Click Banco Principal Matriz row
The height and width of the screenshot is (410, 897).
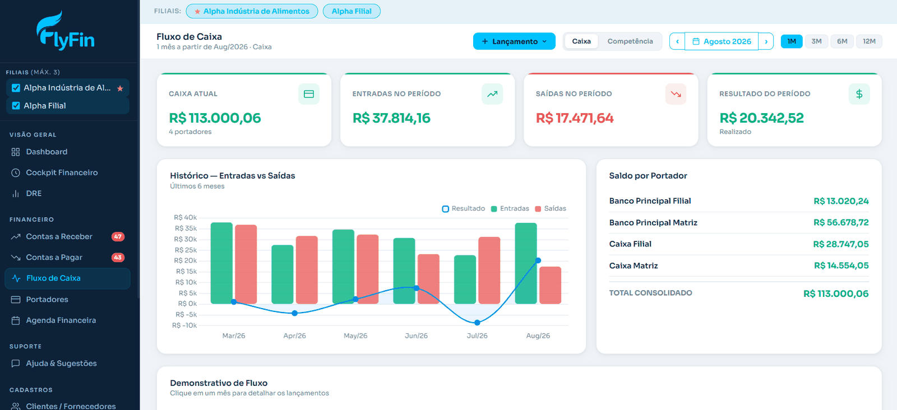point(739,223)
